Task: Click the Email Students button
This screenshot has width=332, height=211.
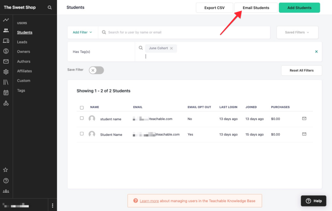Action: (256, 8)
